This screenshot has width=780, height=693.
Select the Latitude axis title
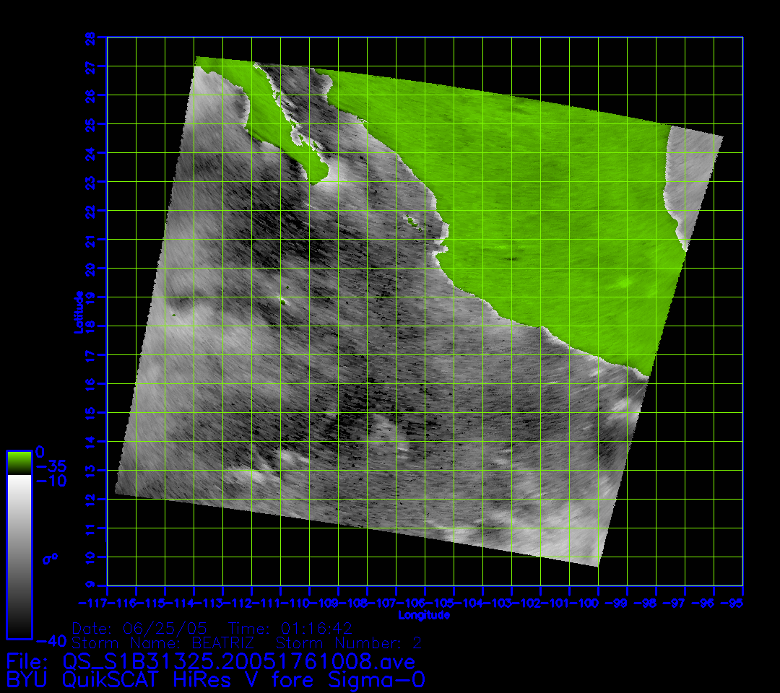coord(77,311)
